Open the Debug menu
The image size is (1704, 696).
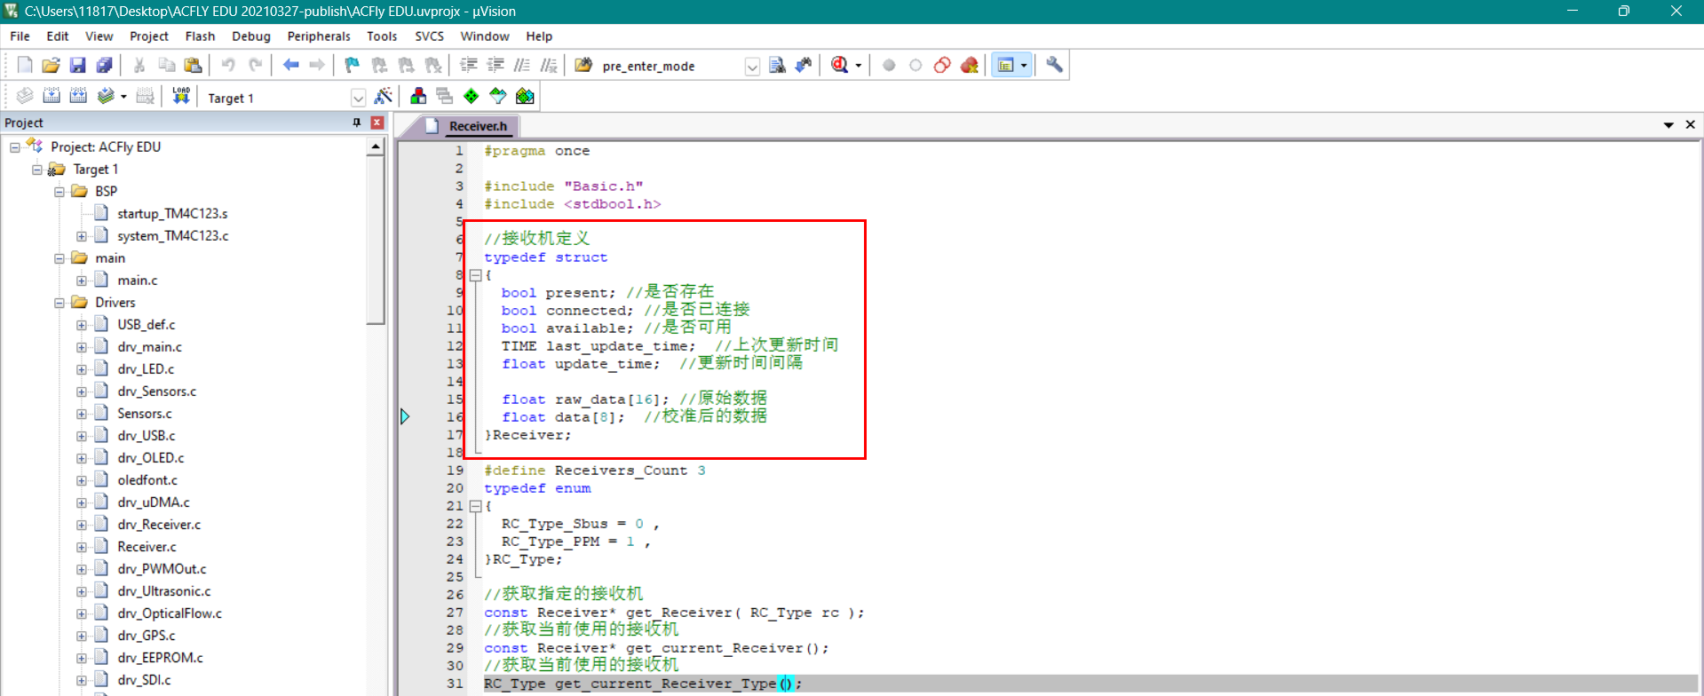(251, 36)
